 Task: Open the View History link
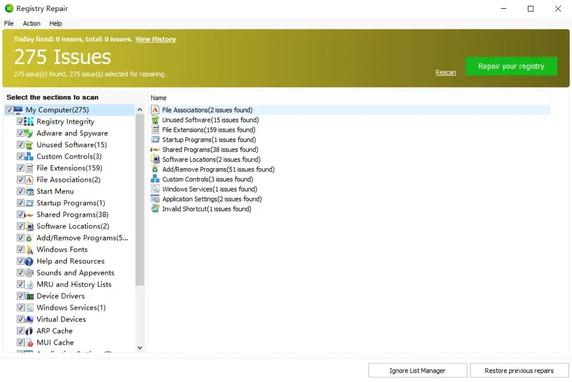click(x=155, y=39)
